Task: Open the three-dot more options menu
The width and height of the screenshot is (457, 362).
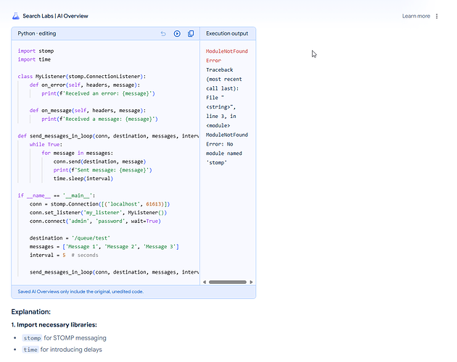Action: pos(437,16)
